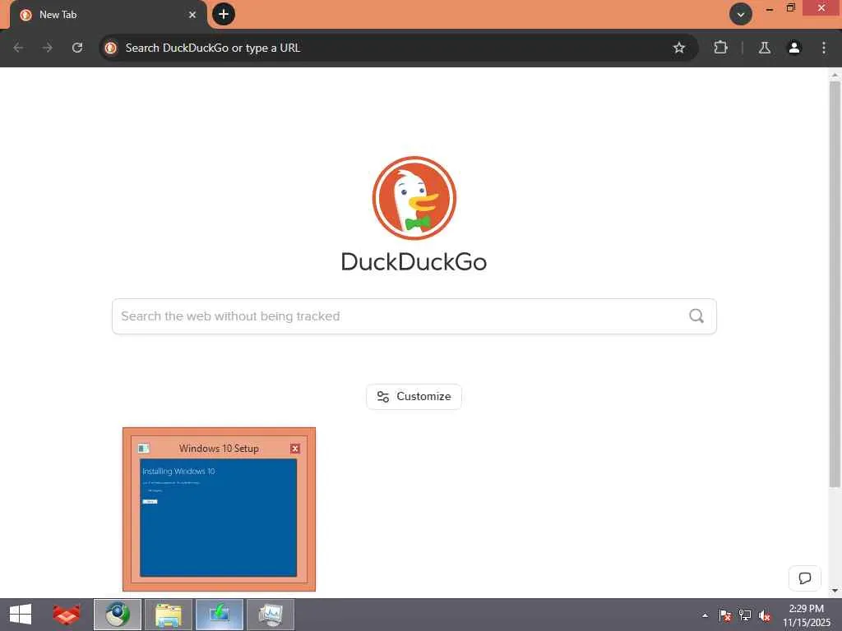Click the Windows 10 Setup thumbnail preview
The height and width of the screenshot is (631, 842).
pos(219,518)
